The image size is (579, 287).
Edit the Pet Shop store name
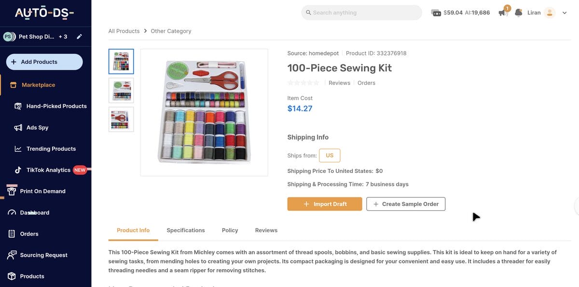(x=79, y=36)
